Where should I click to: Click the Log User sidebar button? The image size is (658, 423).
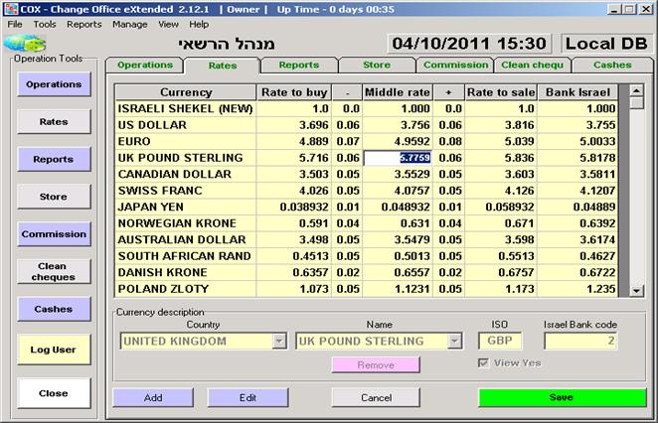(53, 349)
